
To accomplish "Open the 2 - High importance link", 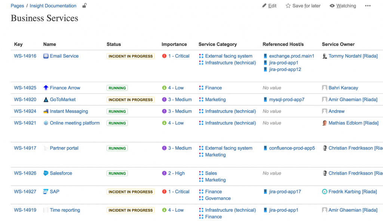I will coord(177,173).
